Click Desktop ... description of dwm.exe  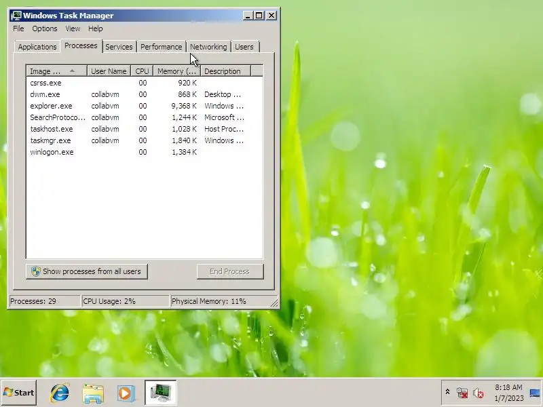(223, 94)
